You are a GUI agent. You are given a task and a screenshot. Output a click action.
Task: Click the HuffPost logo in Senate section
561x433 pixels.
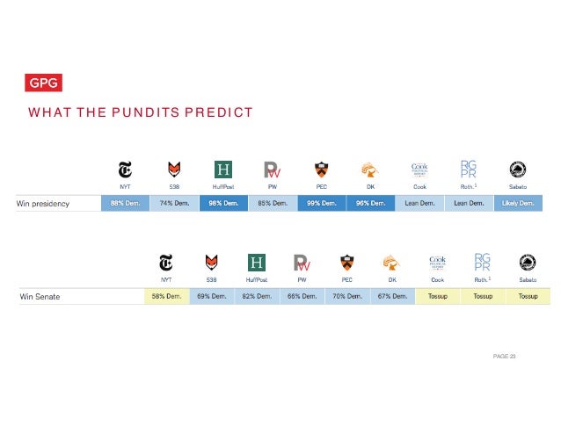[257, 263]
